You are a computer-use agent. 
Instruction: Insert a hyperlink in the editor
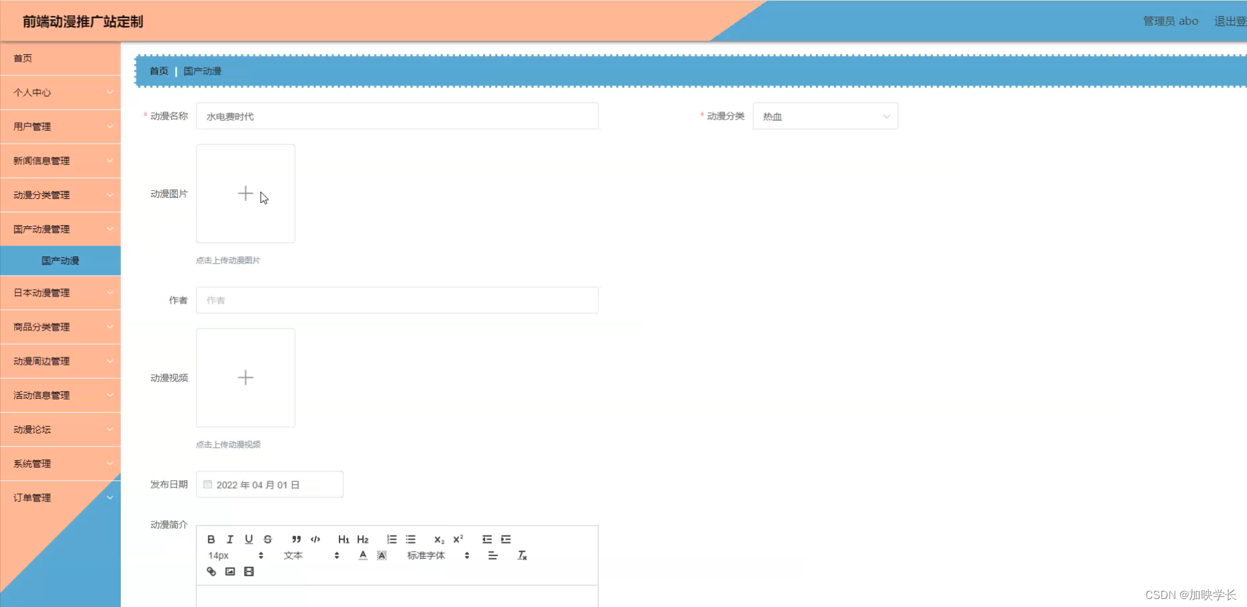click(211, 571)
